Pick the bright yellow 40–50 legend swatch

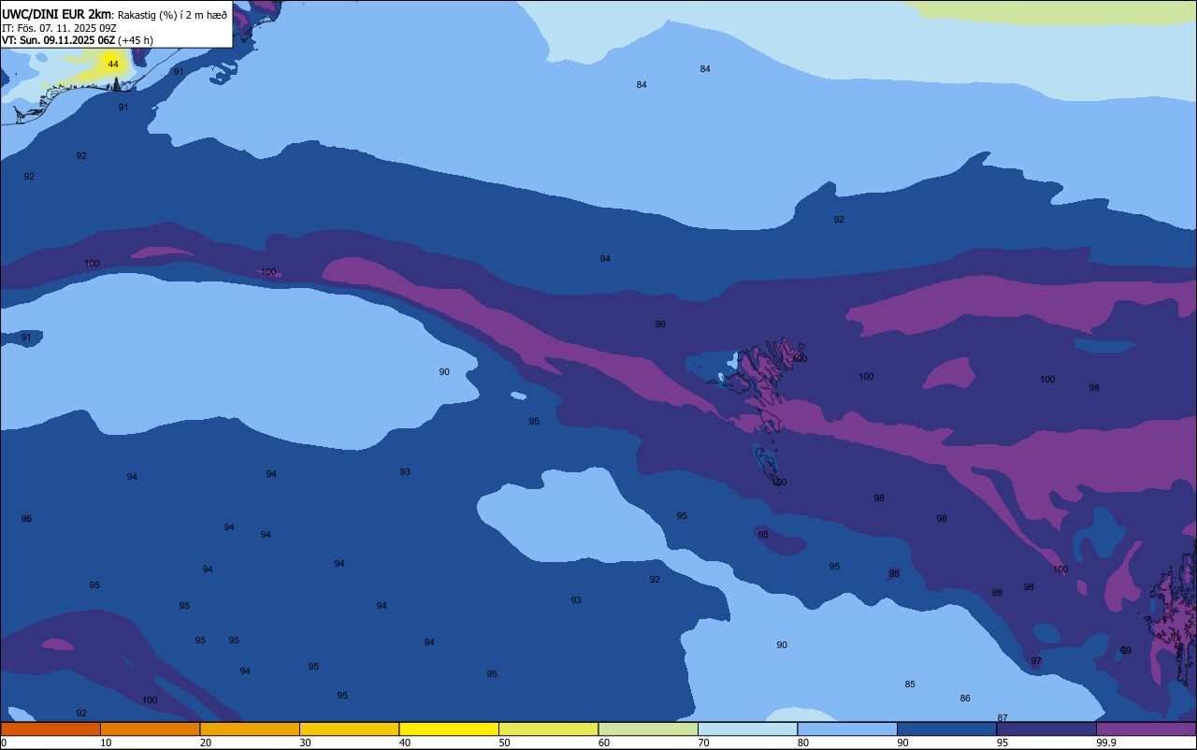point(449,728)
